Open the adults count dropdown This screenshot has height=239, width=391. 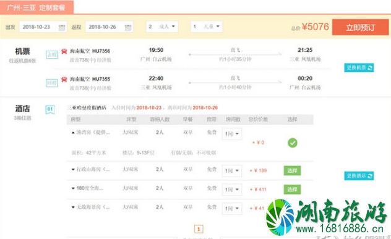pos(162,27)
